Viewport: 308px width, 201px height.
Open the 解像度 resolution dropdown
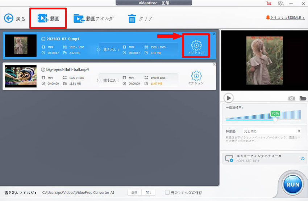272,131
